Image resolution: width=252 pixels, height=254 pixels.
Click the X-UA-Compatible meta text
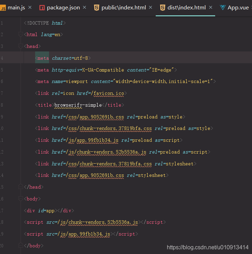point(103,70)
